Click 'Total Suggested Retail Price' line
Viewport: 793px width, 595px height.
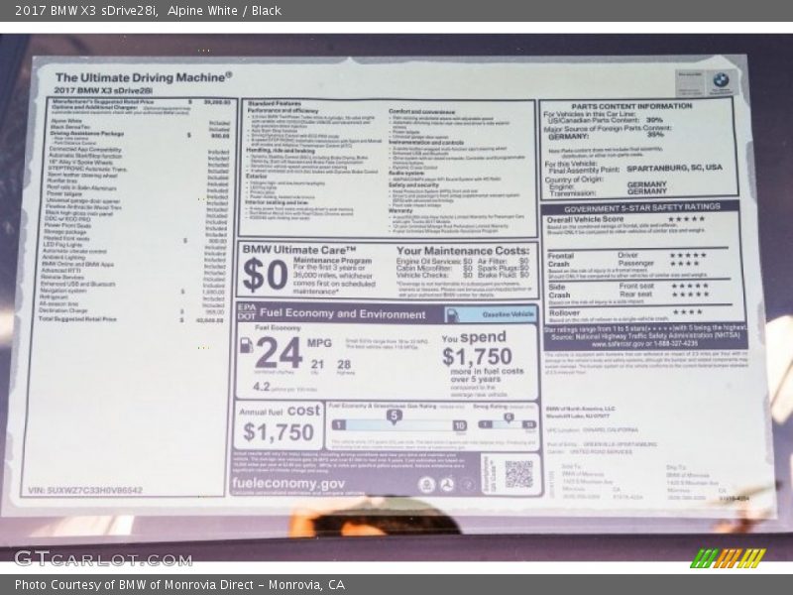tap(131, 319)
